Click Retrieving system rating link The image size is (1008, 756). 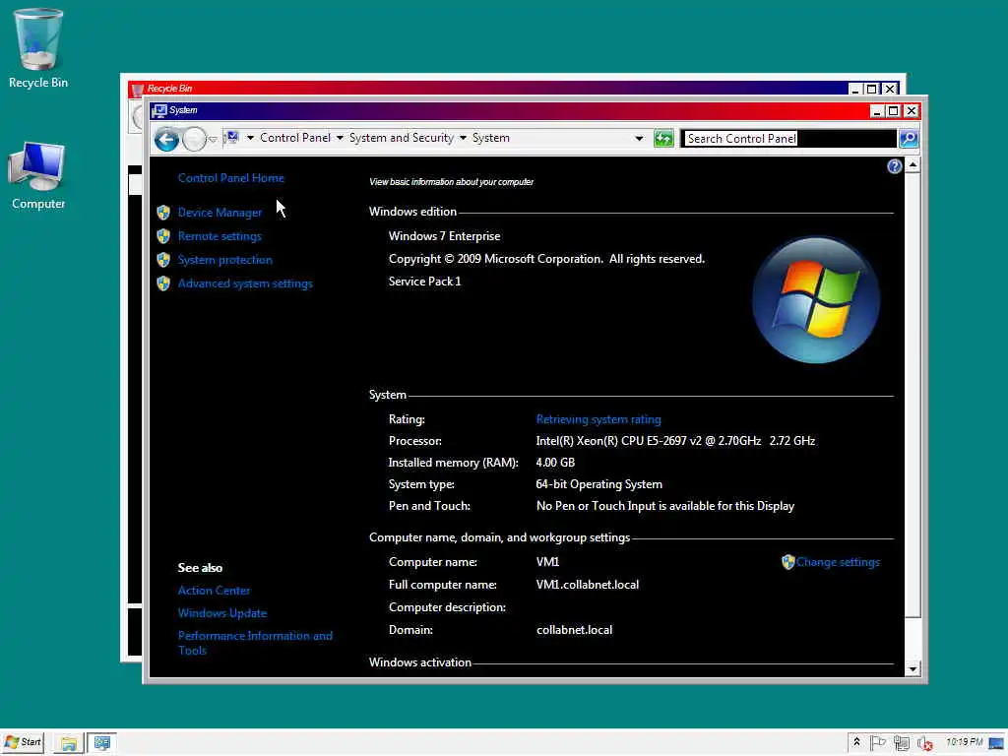(598, 419)
